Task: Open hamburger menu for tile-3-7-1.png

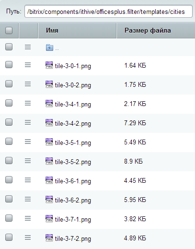Action: coord(28,218)
